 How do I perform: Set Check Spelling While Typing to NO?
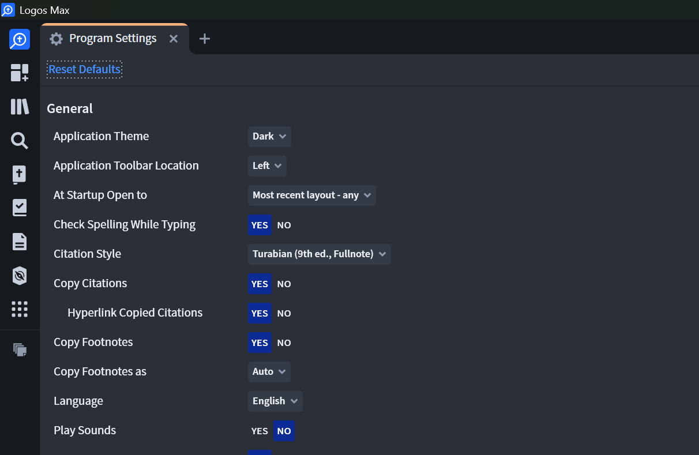coord(284,225)
